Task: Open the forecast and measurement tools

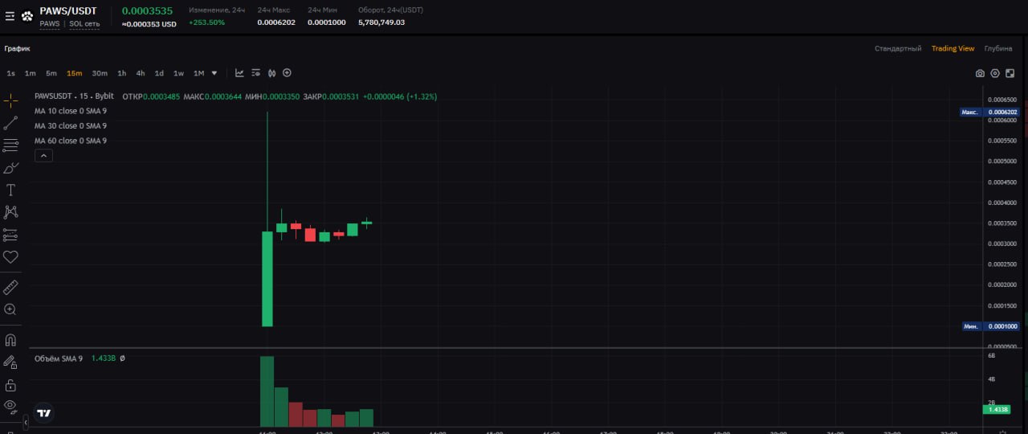Action: (x=10, y=235)
